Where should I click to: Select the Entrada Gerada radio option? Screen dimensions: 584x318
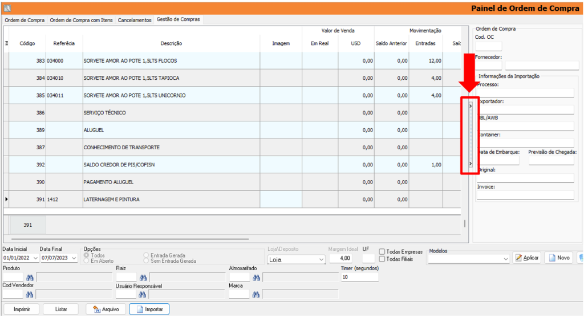[x=146, y=255]
